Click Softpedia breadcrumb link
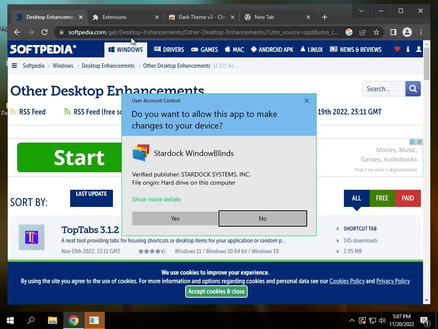 tap(33, 66)
